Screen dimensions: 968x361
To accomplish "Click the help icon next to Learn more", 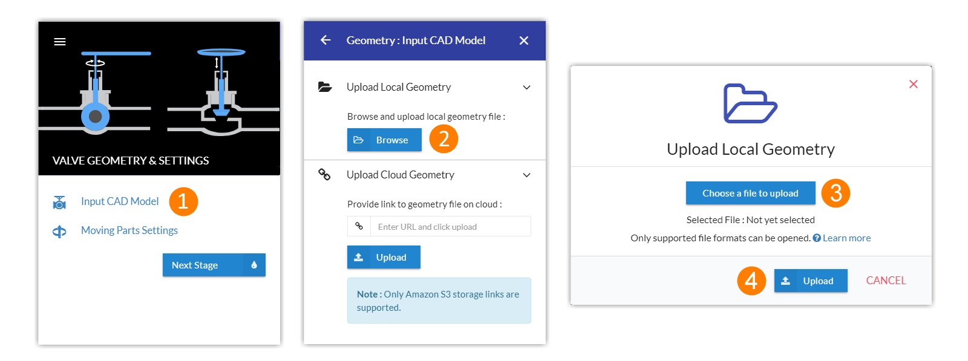I will (x=817, y=238).
